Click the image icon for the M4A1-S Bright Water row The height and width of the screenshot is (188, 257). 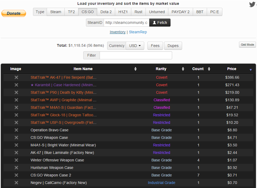[16, 145]
